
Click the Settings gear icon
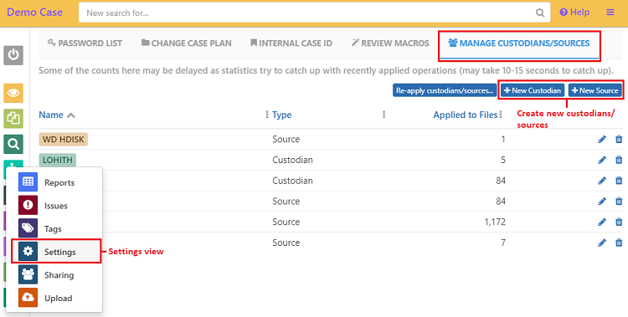pyautogui.click(x=28, y=252)
